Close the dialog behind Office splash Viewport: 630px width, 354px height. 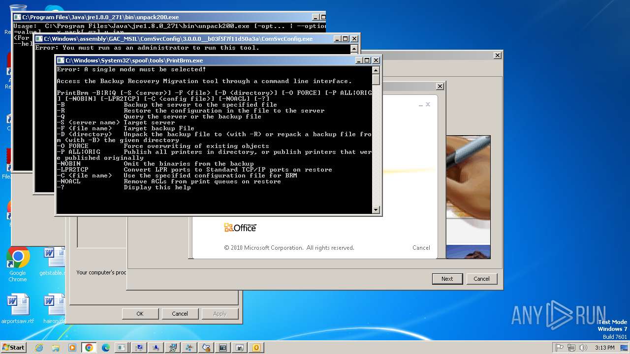(x=440, y=86)
